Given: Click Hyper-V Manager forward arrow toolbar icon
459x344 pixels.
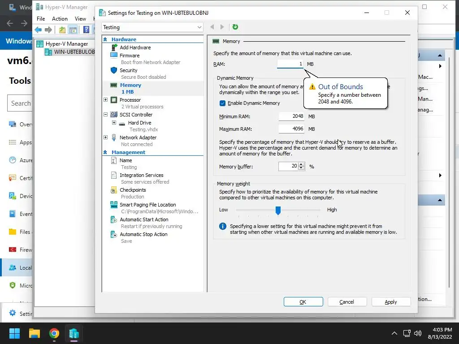Looking at the screenshot, I should click(48, 30).
